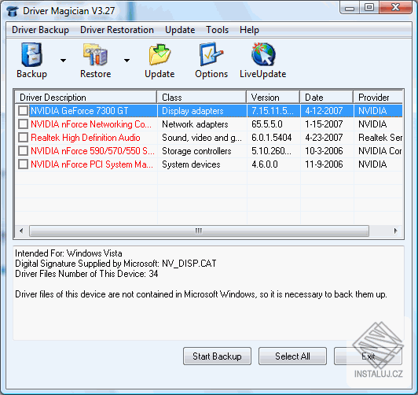Sort list by the Version column header
418x395 pixels.
click(x=273, y=98)
